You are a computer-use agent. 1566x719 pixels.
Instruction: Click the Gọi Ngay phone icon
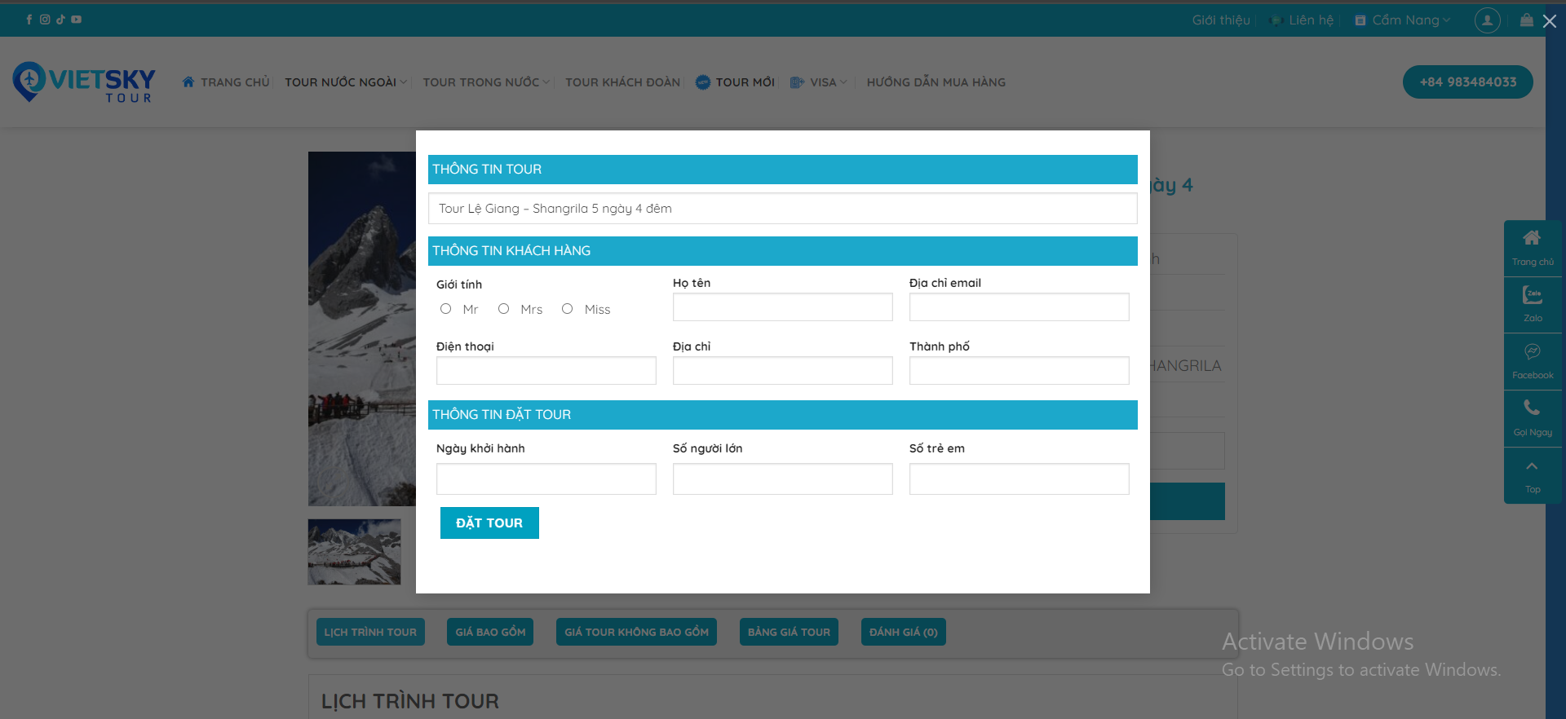click(1533, 418)
